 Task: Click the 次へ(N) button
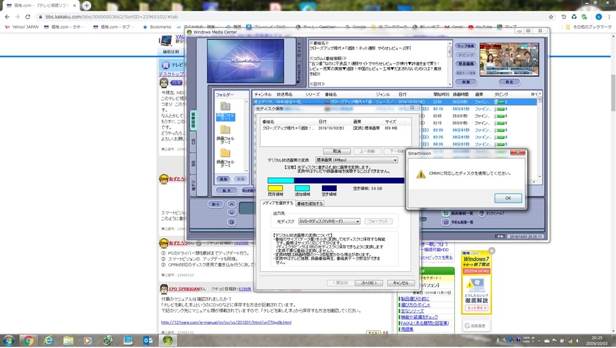coord(369,283)
